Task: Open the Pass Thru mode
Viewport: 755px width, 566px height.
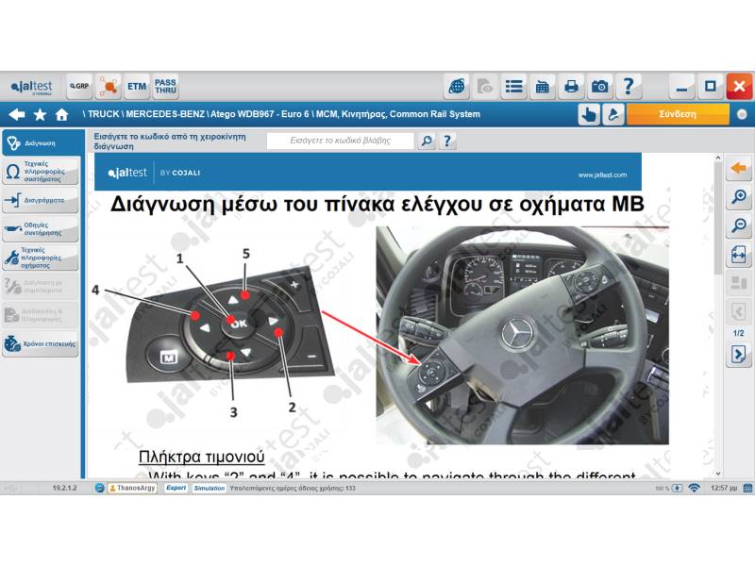Action: [x=165, y=87]
